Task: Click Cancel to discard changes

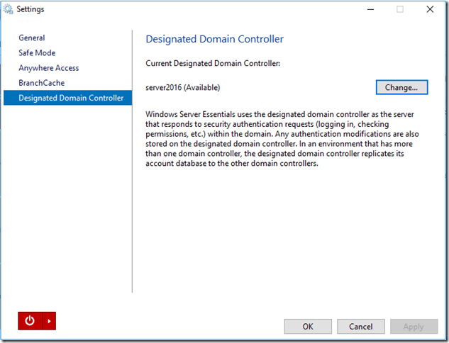Action: click(x=361, y=327)
